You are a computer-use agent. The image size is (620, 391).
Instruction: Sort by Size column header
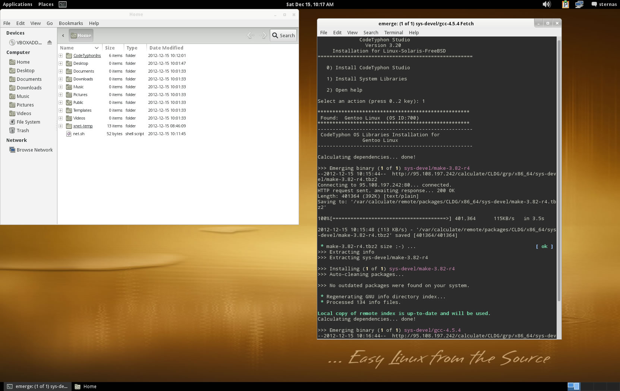pos(113,48)
